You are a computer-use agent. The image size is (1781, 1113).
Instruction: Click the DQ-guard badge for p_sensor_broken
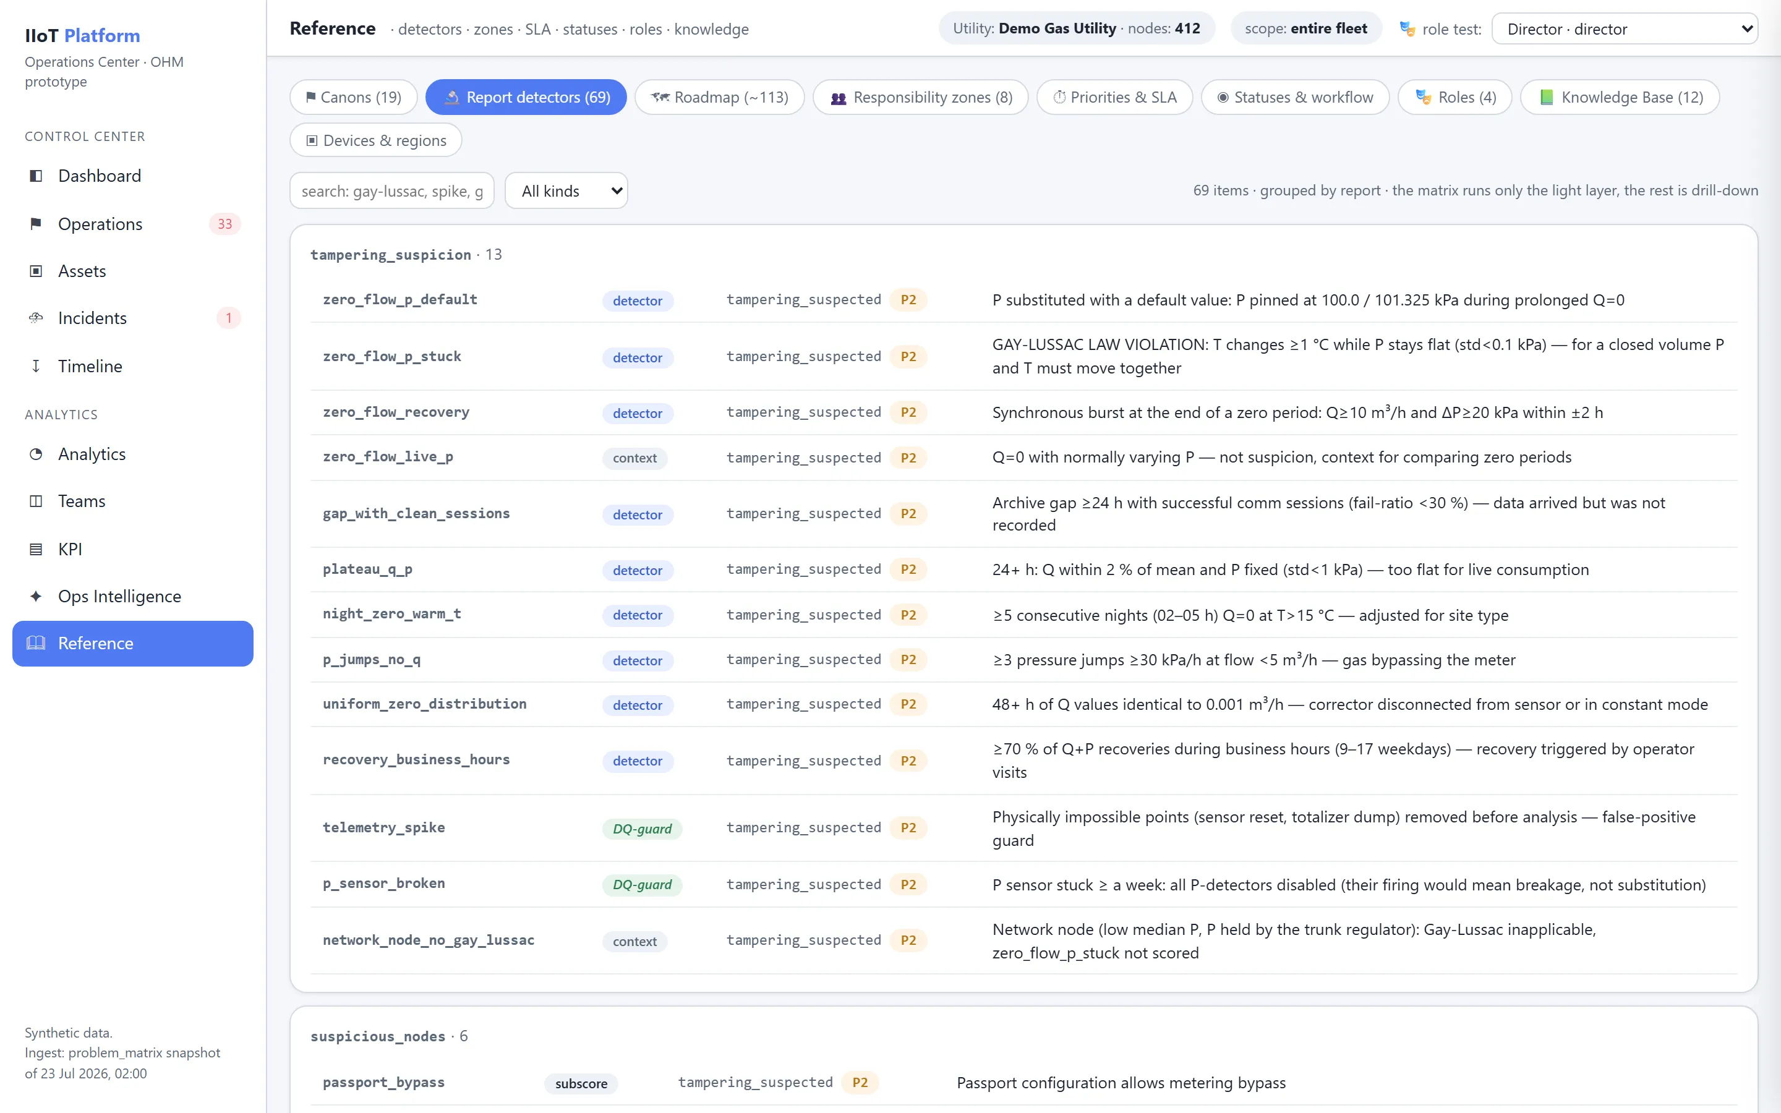point(643,885)
